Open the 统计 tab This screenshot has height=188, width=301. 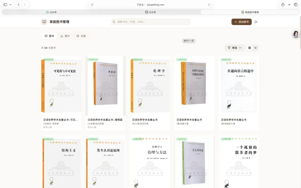pos(65,36)
